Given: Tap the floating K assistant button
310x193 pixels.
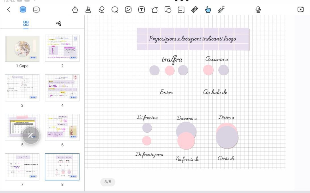Looking at the screenshot, I should tap(31, 135).
